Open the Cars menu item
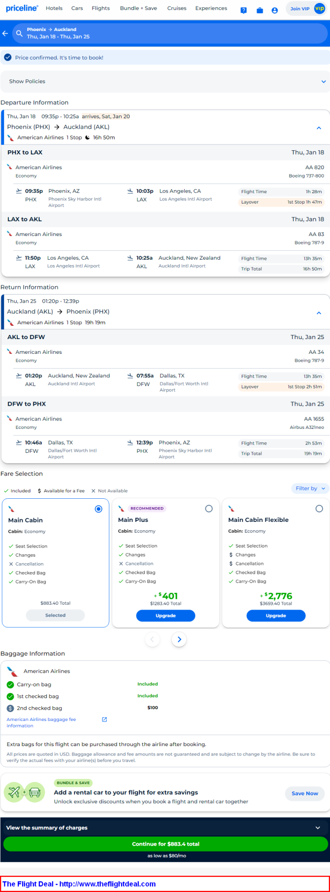 click(x=77, y=8)
